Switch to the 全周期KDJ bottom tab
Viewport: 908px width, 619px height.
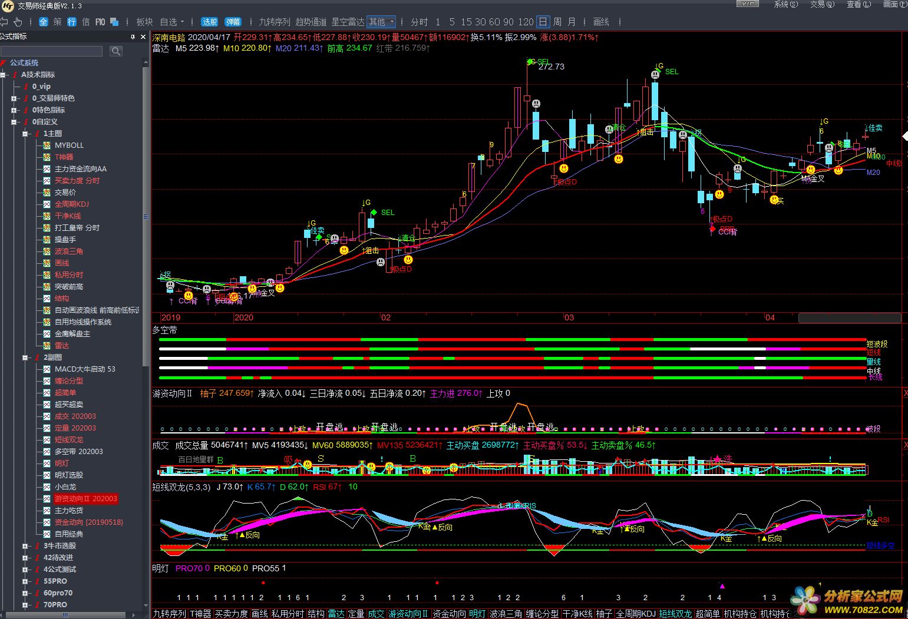636,614
